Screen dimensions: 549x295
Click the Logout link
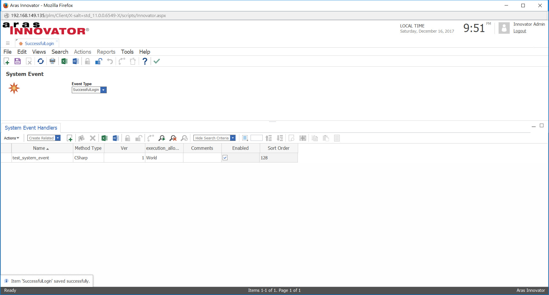click(520, 31)
